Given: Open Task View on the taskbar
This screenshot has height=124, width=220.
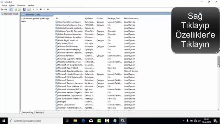Looking at the screenshot, I should (67, 121).
